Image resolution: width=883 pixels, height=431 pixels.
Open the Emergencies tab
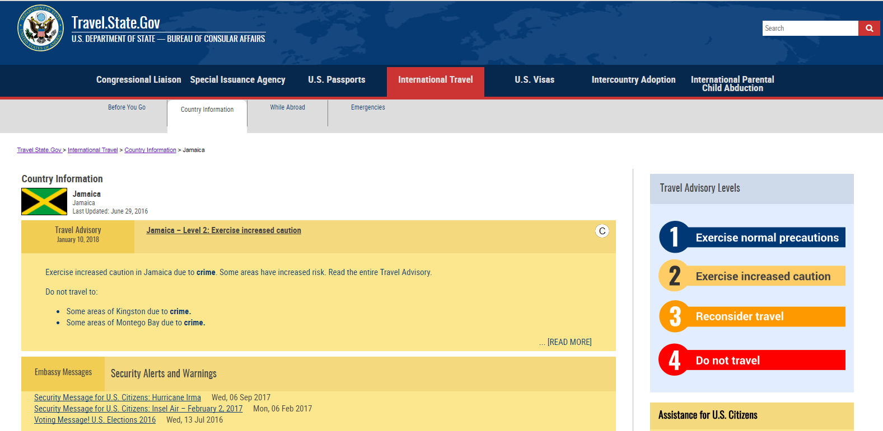(x=368, y=107)
